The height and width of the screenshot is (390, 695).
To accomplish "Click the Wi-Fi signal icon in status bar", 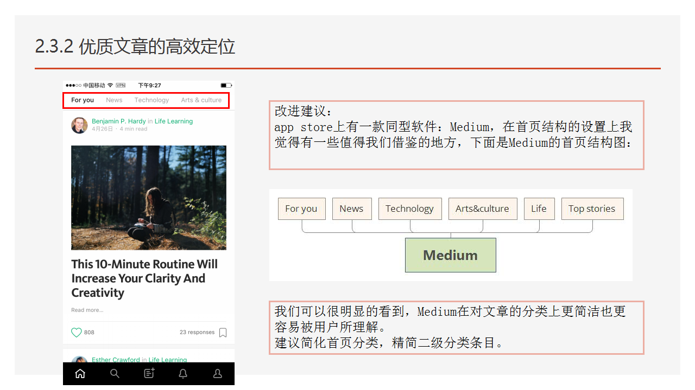I will tap(110, 86).
